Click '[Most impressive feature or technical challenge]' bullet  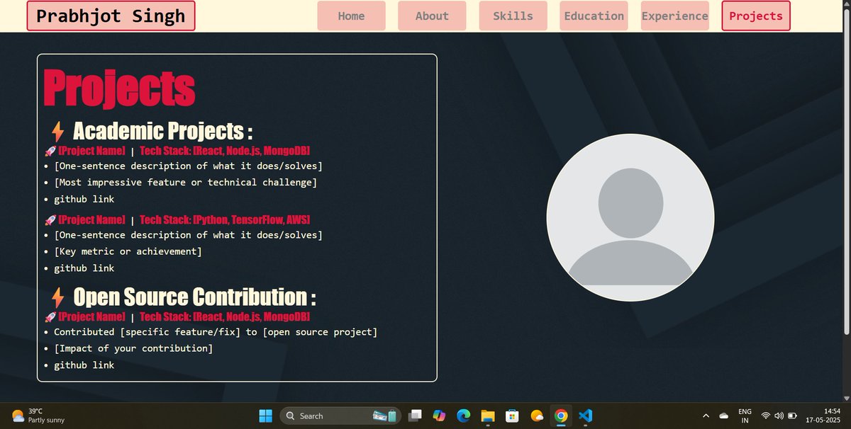point(185,183)
